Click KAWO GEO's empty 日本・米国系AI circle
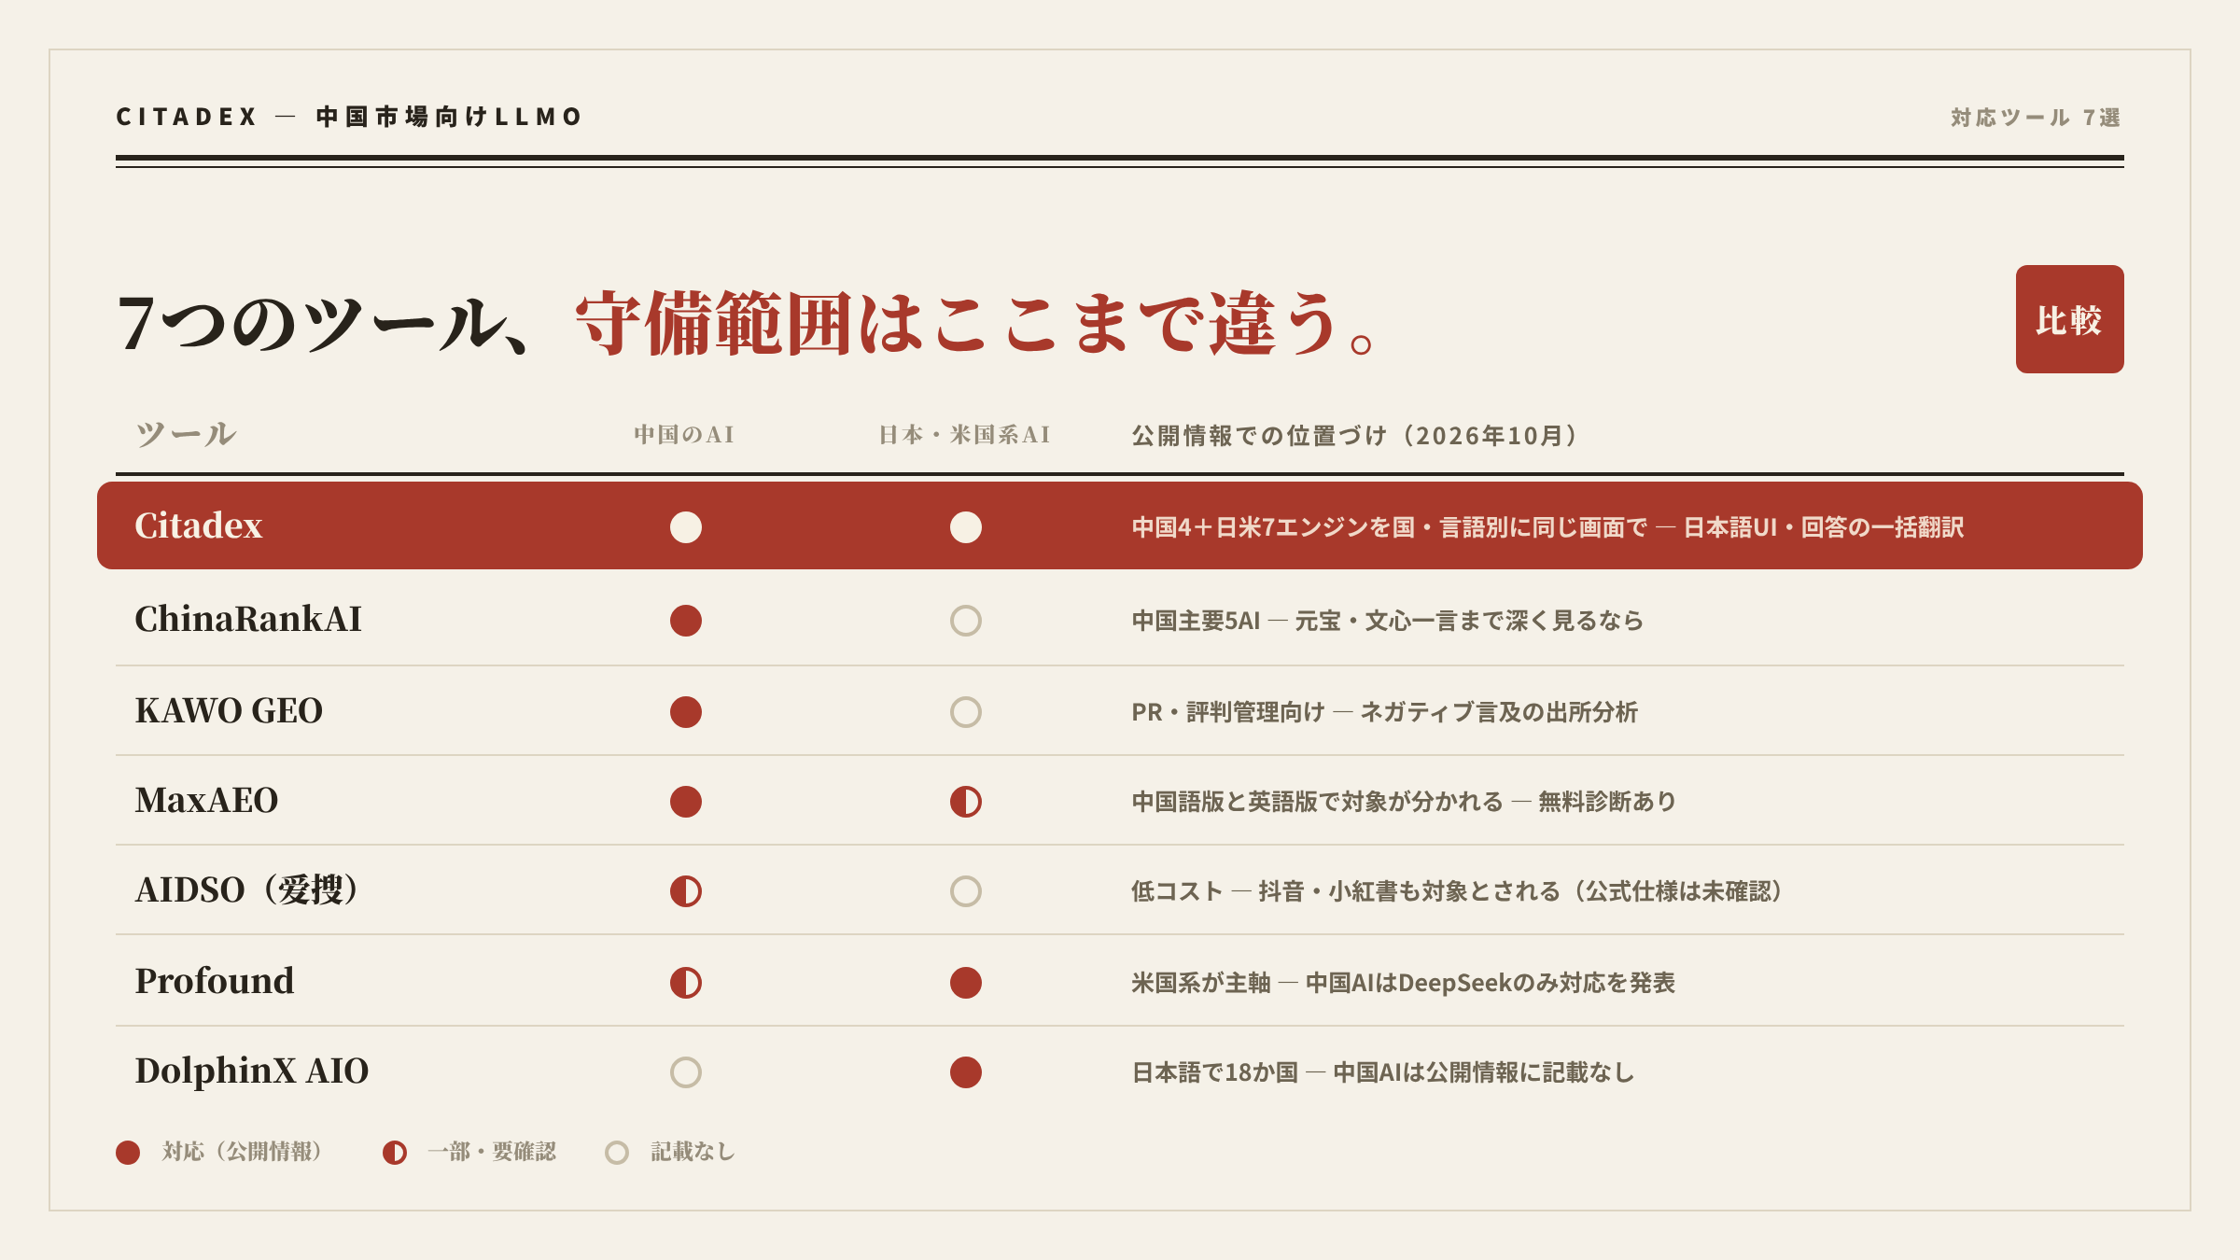 966,712
